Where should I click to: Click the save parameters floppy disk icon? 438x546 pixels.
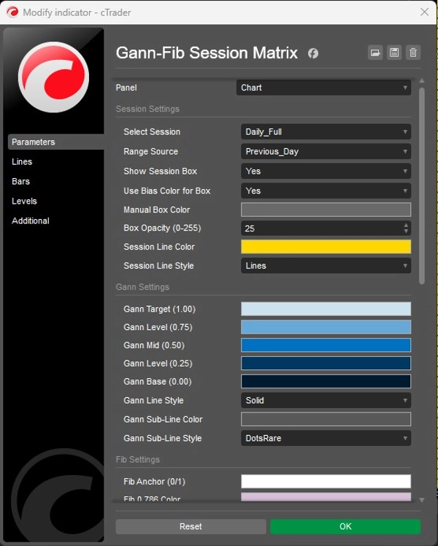point(394,53)
